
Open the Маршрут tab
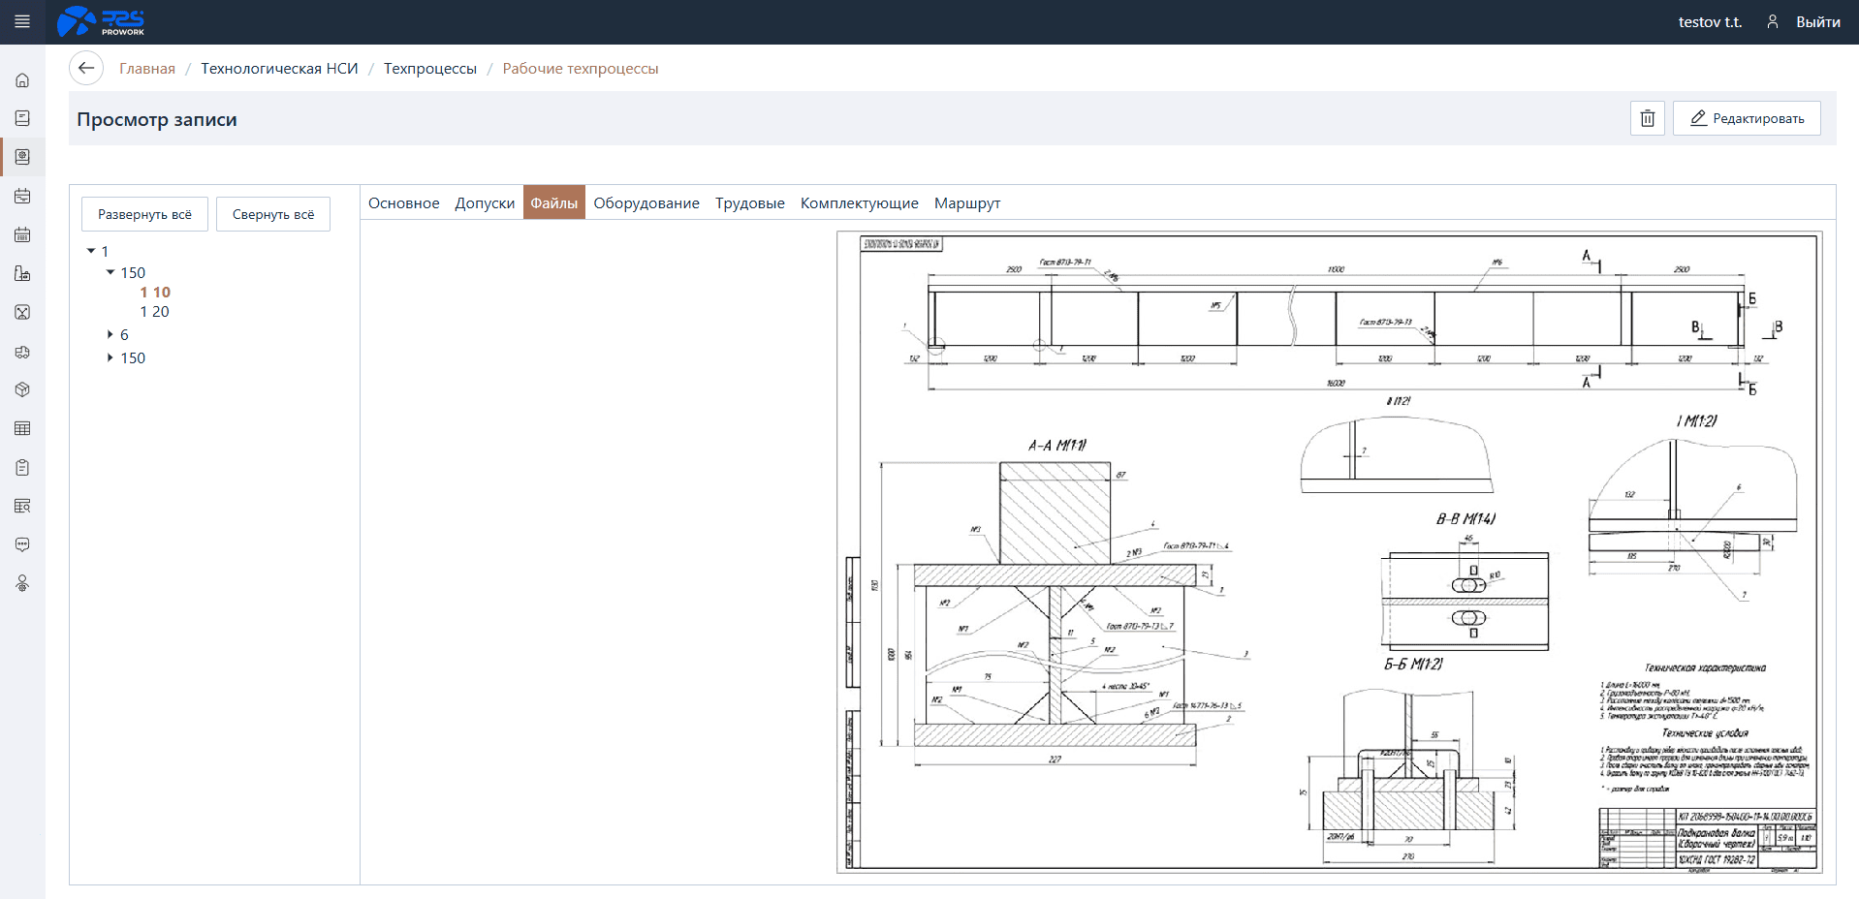coord(966,202)
